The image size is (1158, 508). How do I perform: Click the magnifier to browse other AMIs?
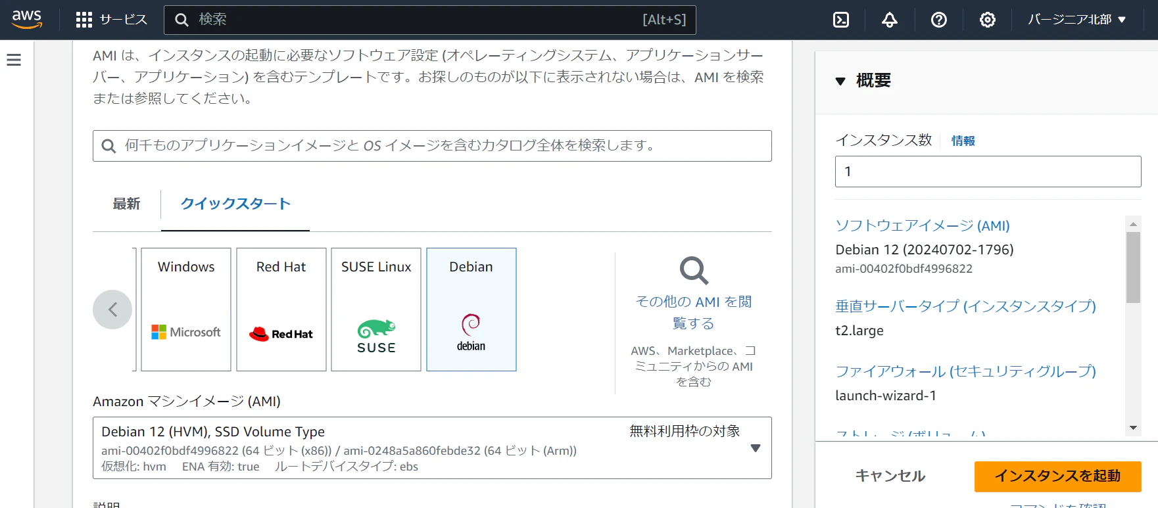point(694,271)
